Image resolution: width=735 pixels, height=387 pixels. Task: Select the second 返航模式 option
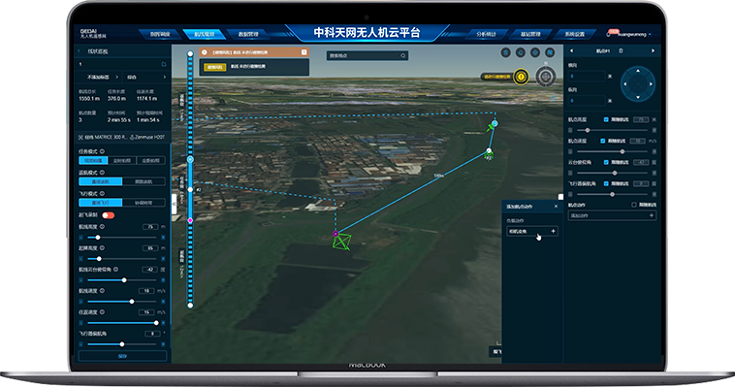coord(144,181)
